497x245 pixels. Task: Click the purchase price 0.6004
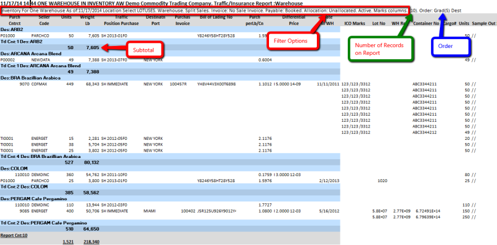pos(265,60)
